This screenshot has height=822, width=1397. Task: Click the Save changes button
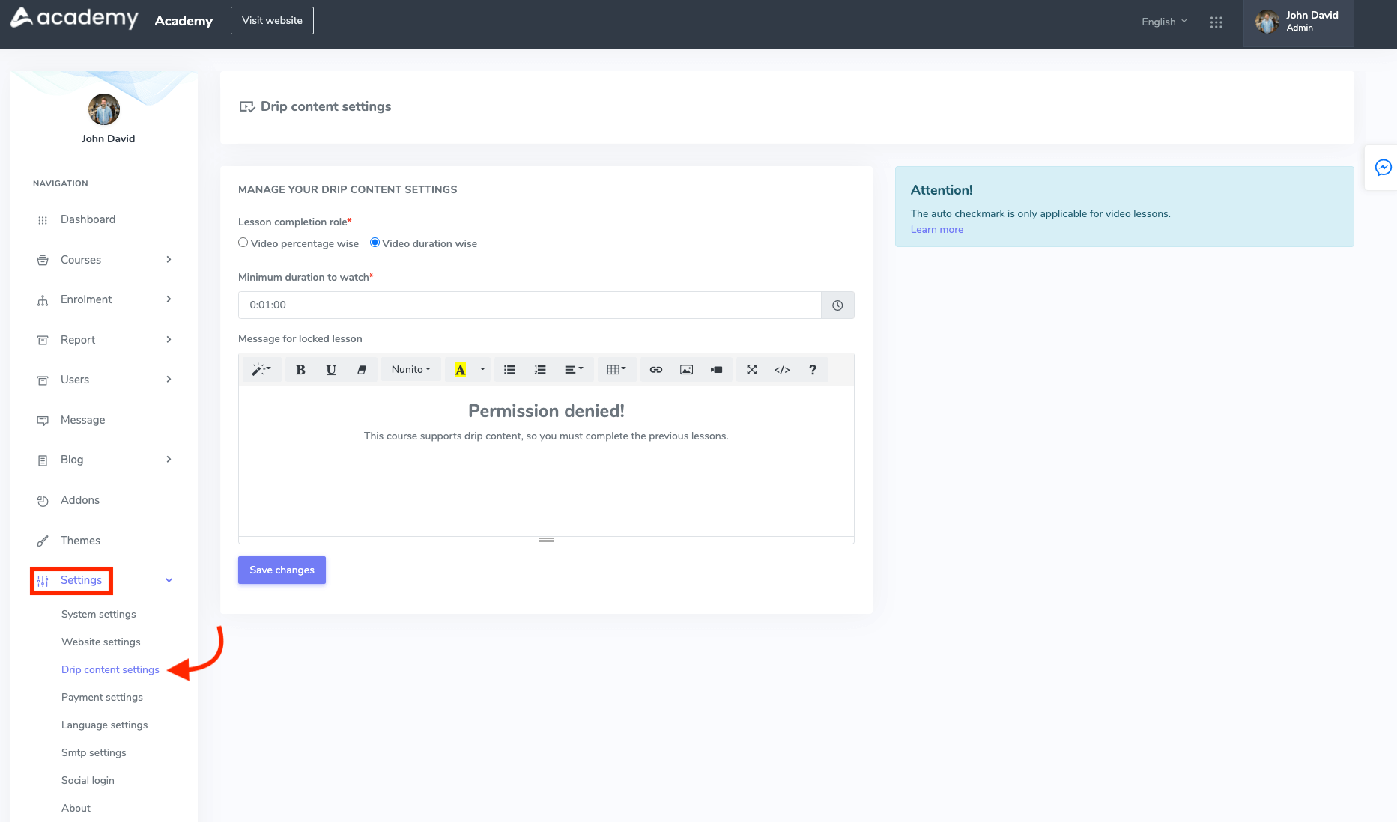(282, 570)
